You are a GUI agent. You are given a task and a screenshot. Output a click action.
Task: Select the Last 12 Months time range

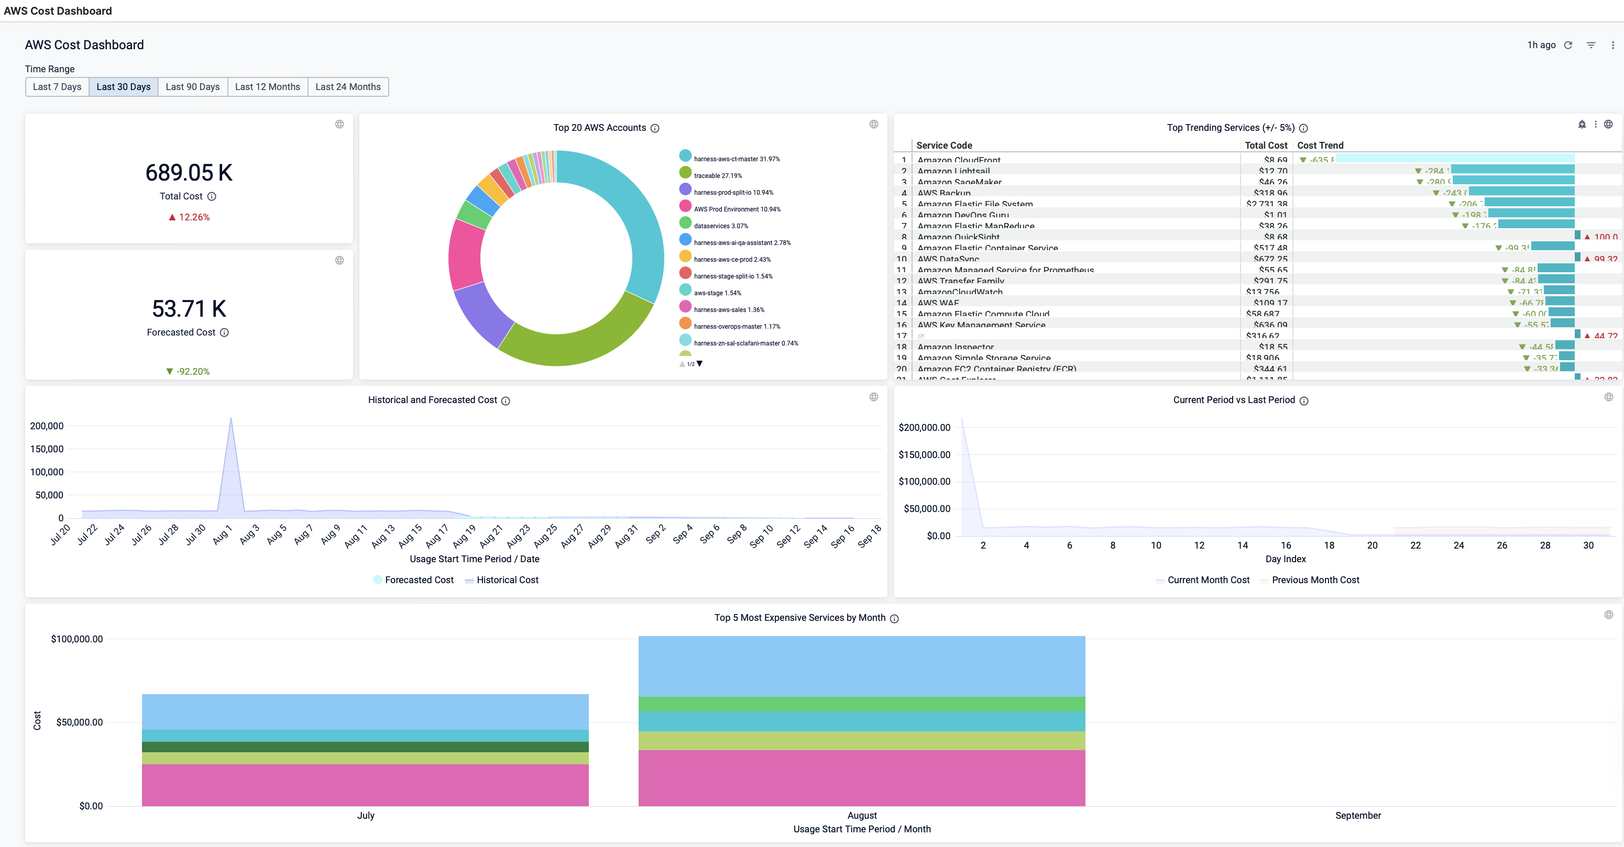(267, 87)
